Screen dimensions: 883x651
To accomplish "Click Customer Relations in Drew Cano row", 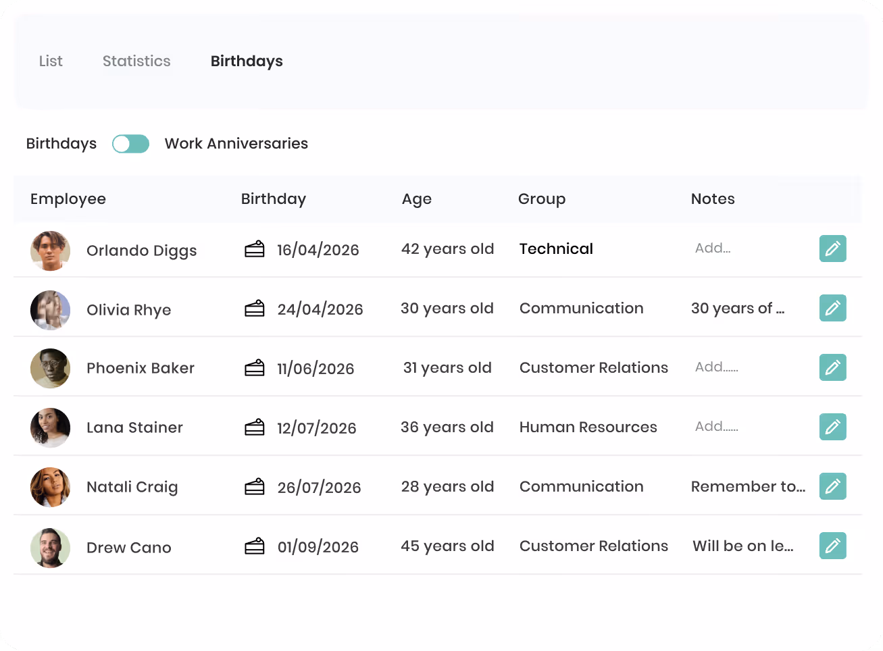I will coord(594,546).
